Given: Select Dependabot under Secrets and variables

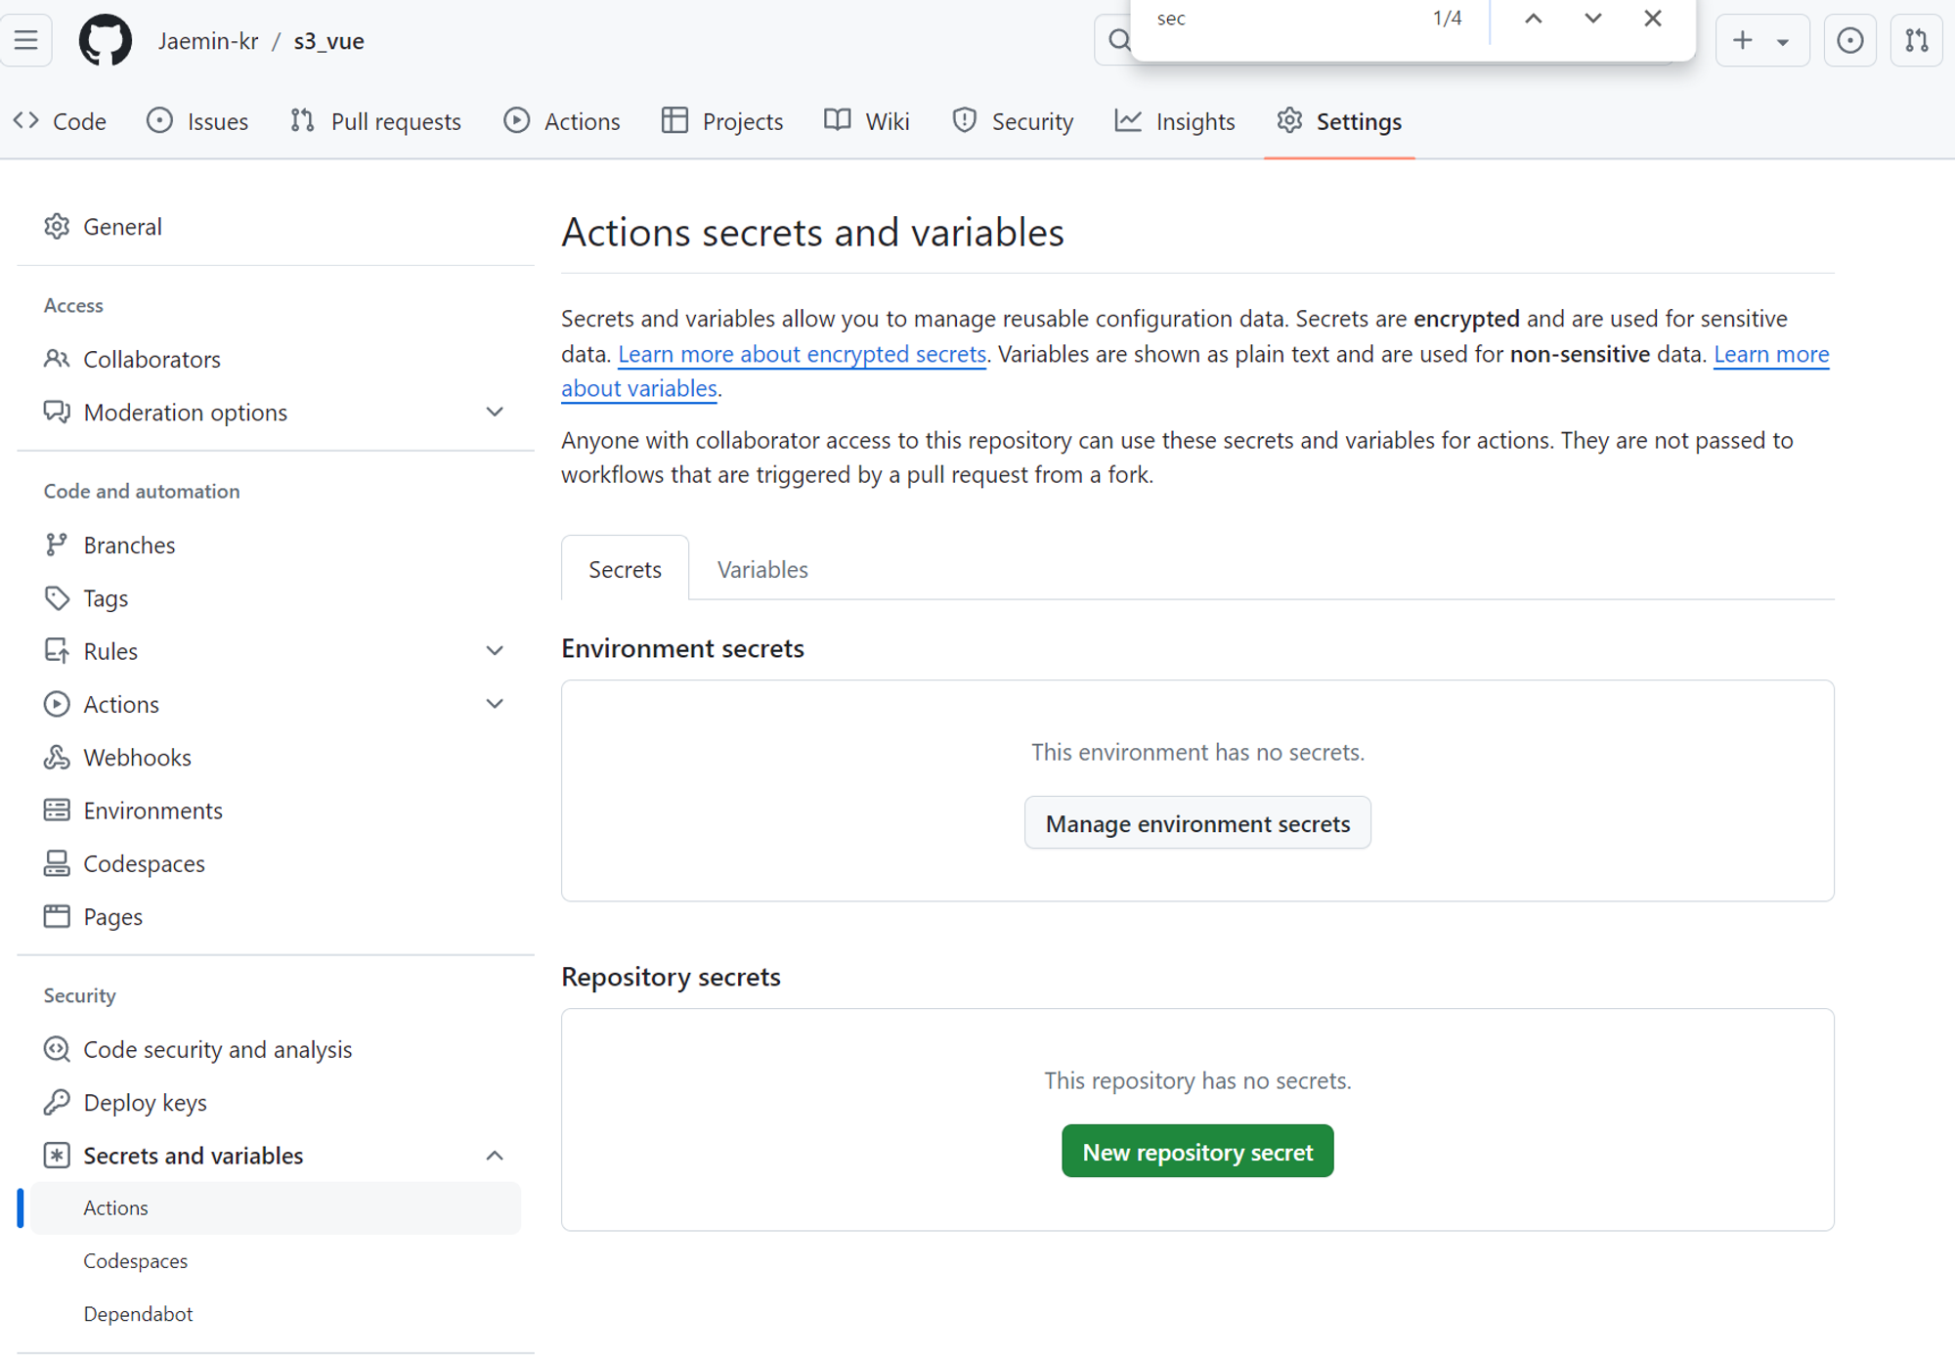Looking at the screenshot, I should coord(138,1314).
